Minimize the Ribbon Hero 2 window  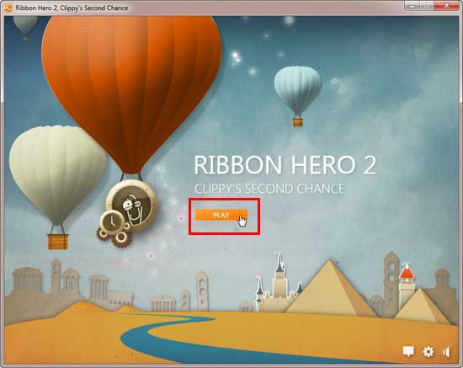(x=412, y=6)
